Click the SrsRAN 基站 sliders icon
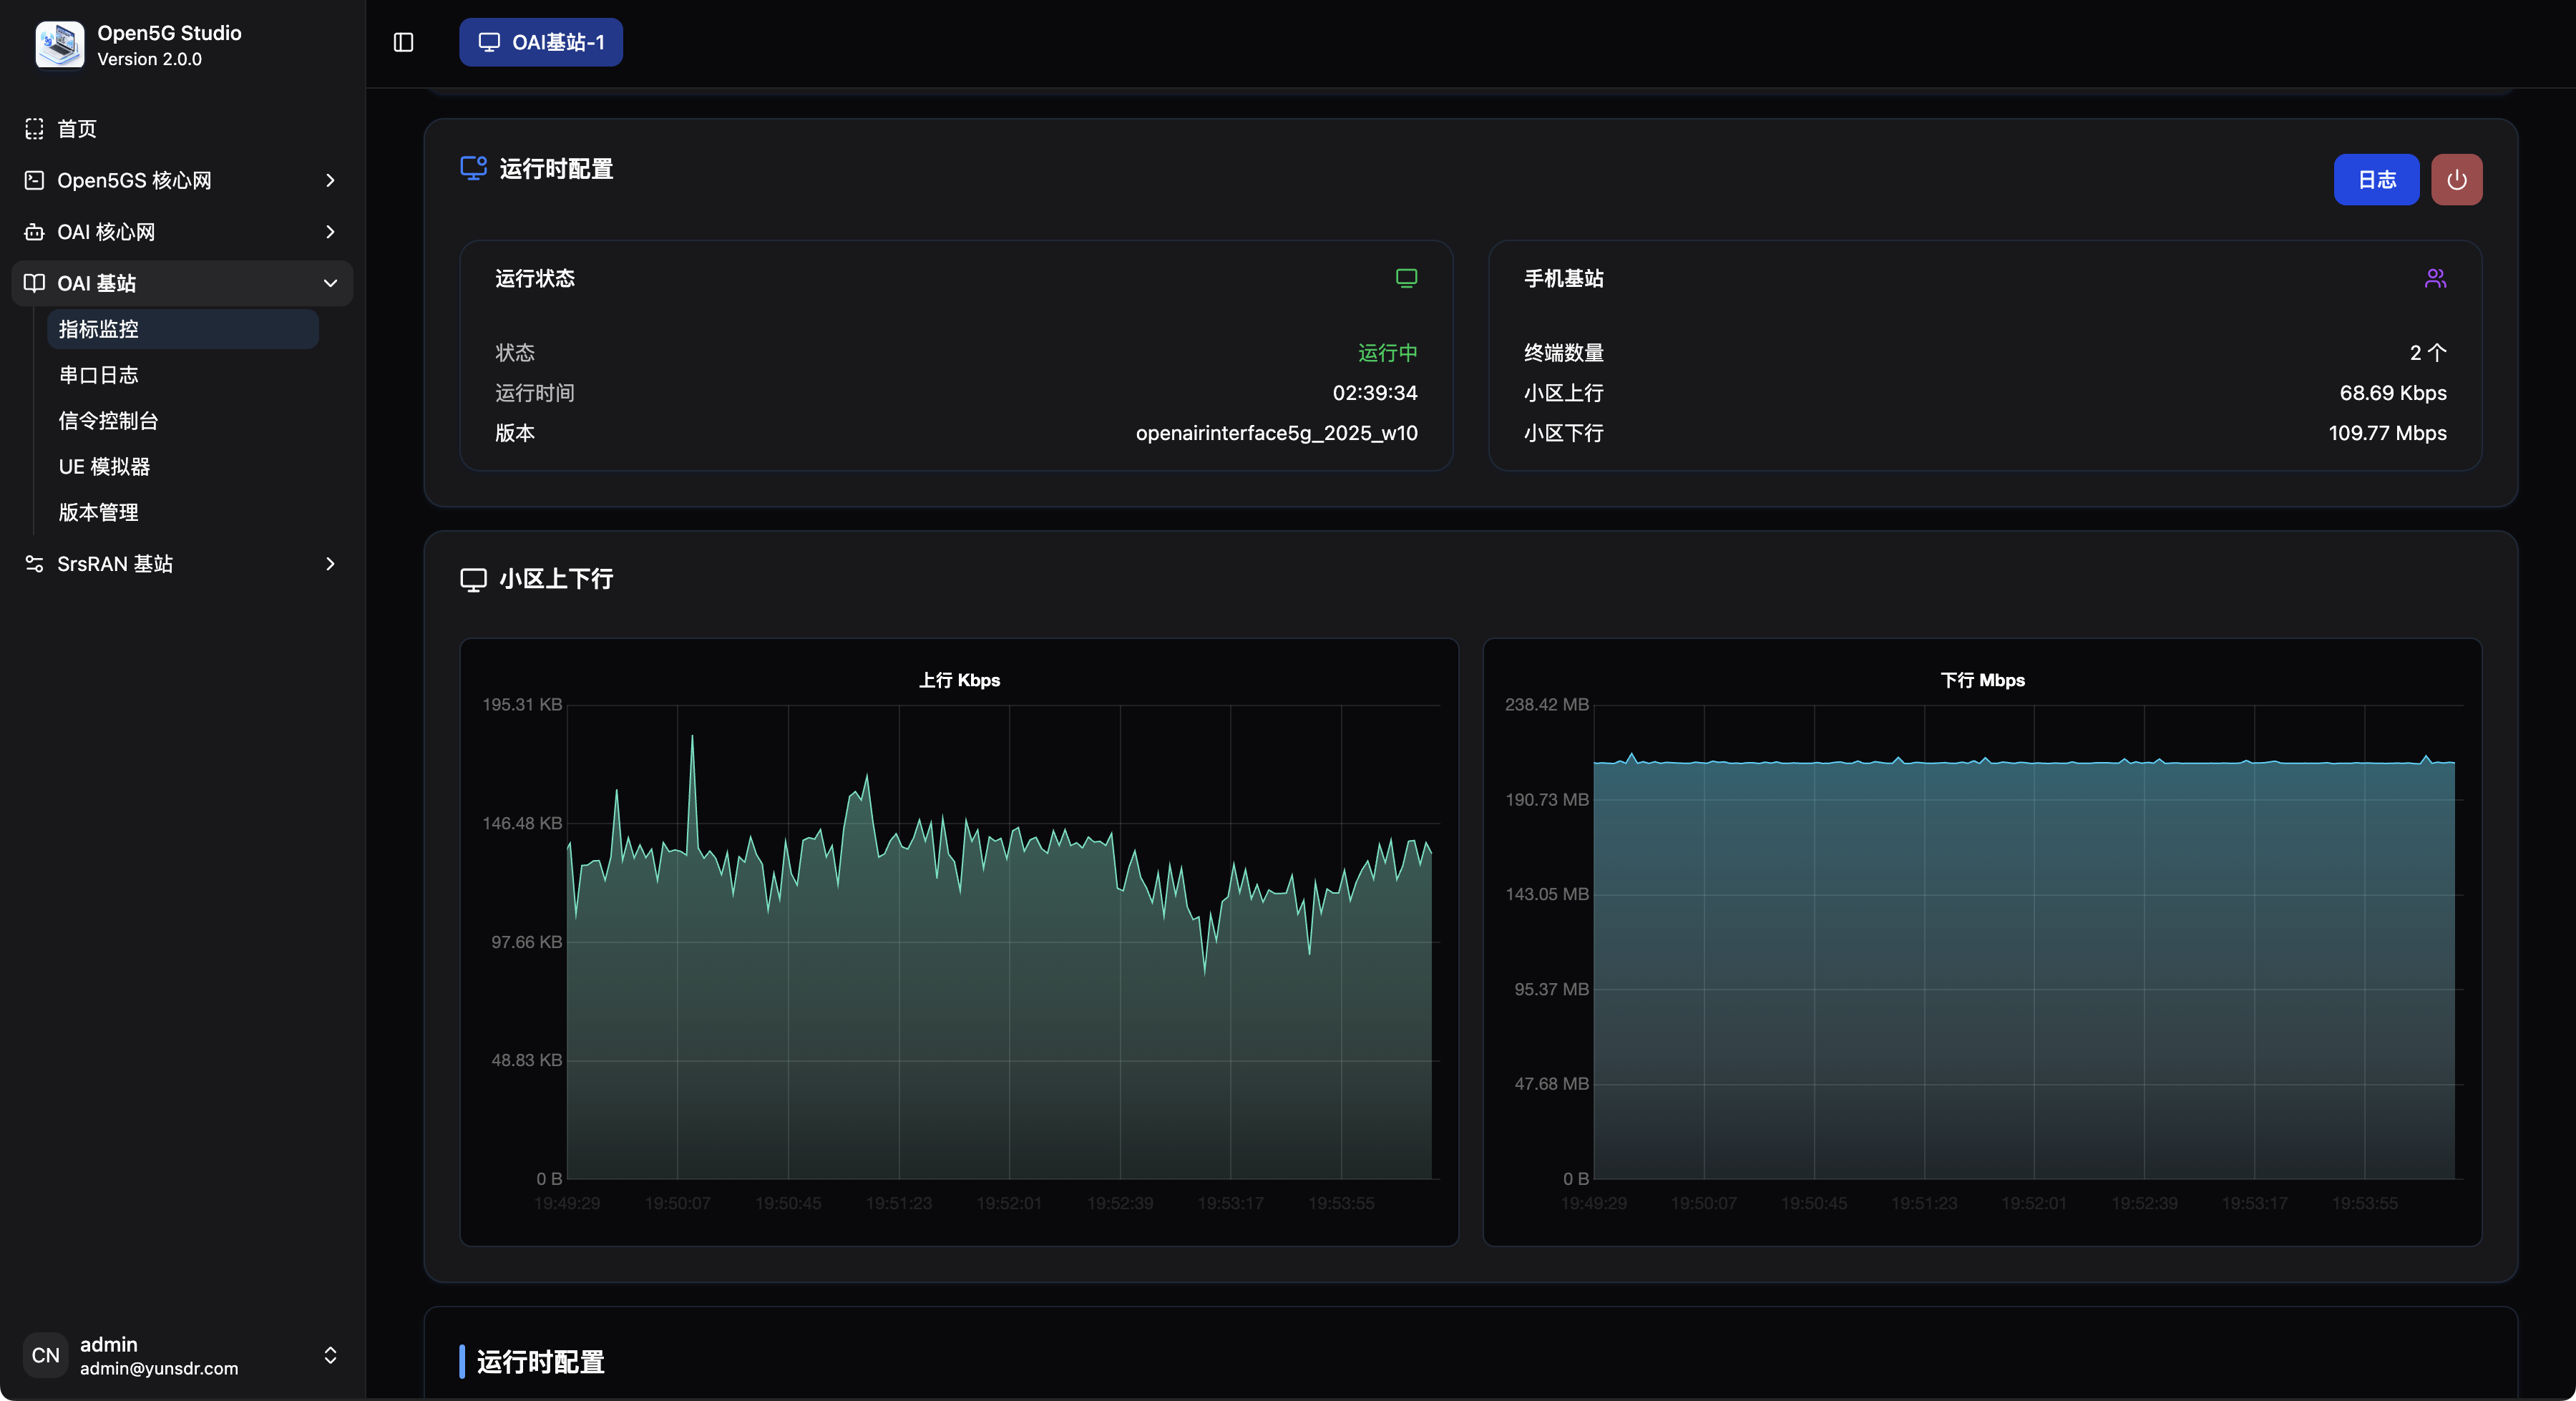The height and width of the screenshot is (1401, 2576). (x=34, y=564)
